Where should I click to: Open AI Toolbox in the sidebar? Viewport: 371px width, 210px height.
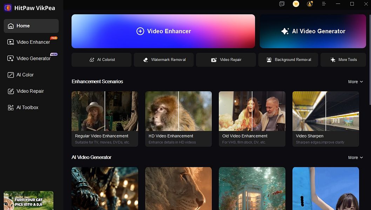click(x=31, y=107)
